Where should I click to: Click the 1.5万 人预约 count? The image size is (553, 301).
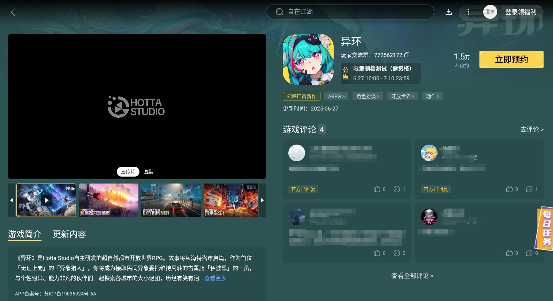462,60
